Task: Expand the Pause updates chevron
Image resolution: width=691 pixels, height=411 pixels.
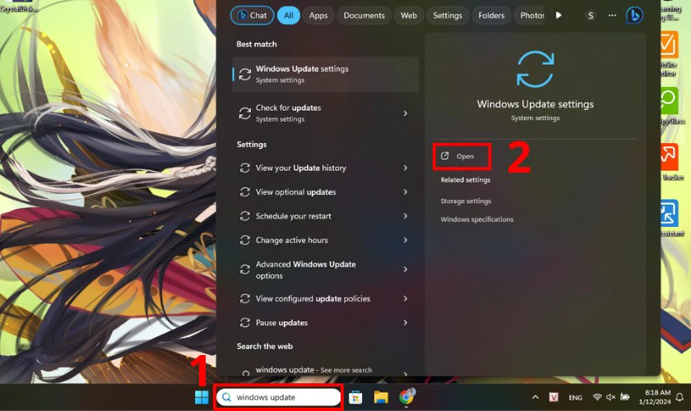Action: pos(405,323)
